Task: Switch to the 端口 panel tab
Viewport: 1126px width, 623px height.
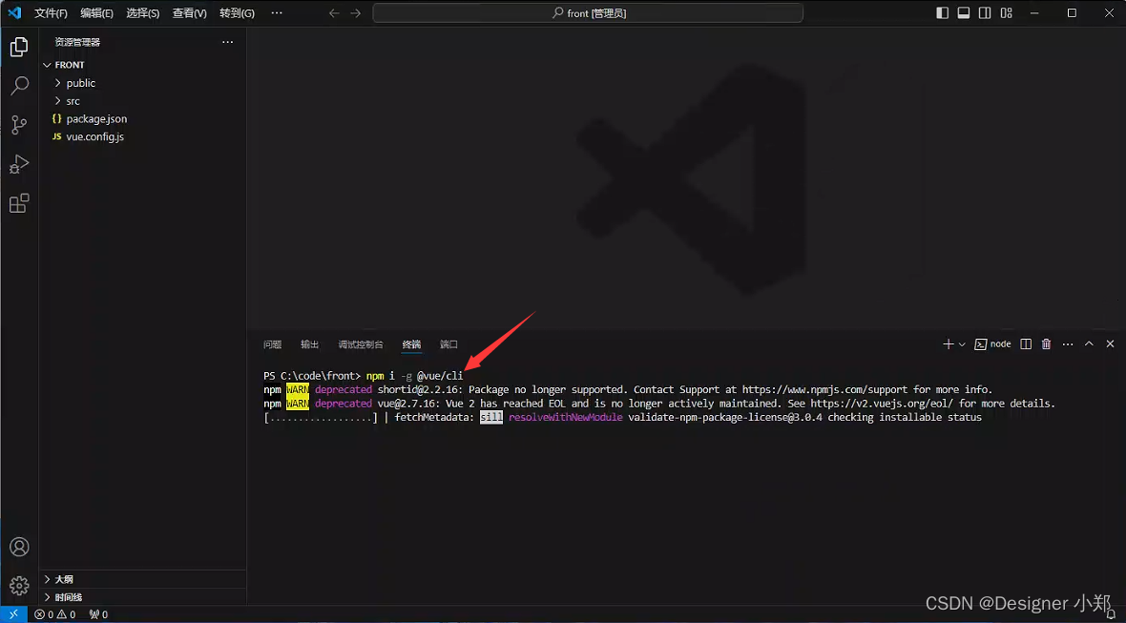Action: [448, 344]
